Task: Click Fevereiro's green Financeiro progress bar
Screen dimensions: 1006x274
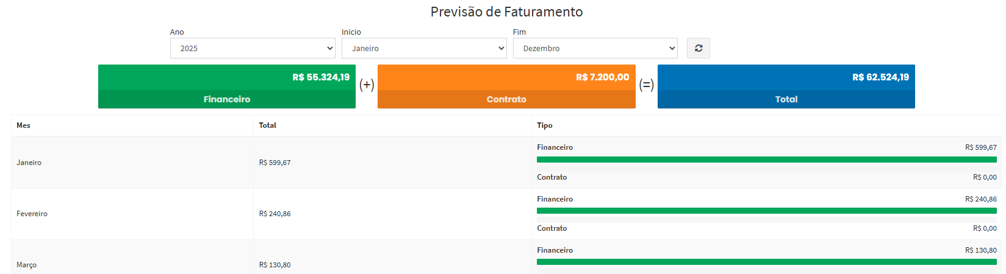Action: coord(766,211)
